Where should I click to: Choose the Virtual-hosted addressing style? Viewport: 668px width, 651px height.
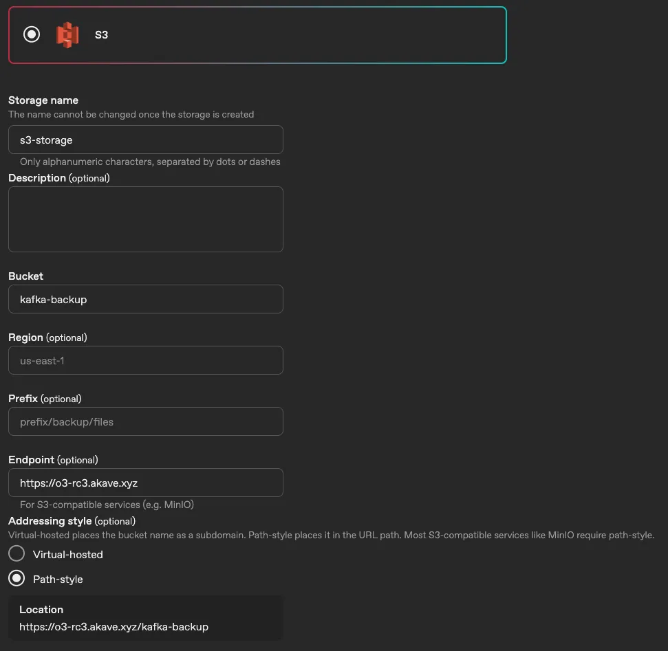16,553
